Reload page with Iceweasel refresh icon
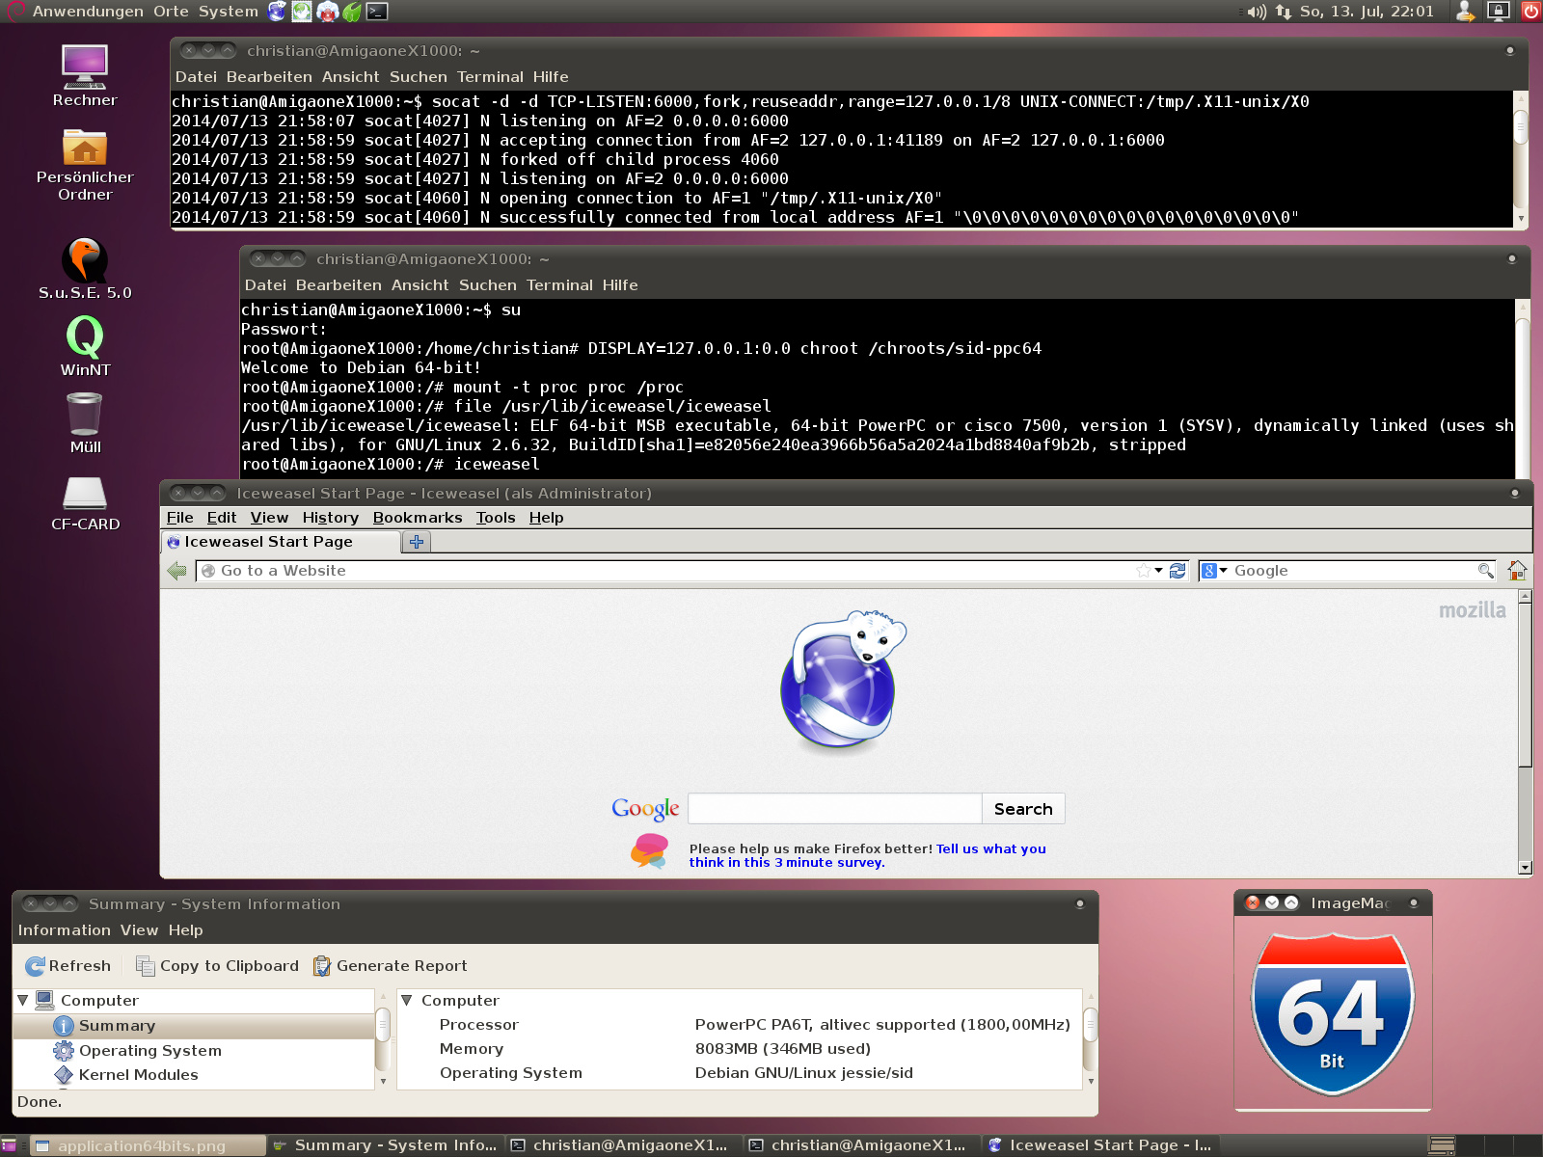Image resolution: width=1543 pixels, height=1157 pixels. 1178,571
